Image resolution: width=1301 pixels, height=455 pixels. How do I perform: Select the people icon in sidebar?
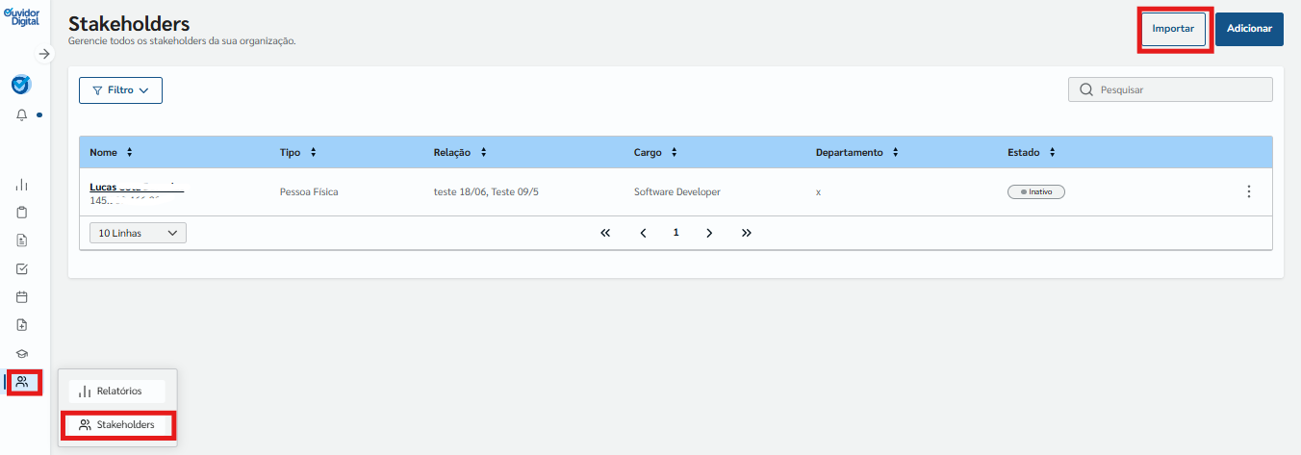coord(22,382)
